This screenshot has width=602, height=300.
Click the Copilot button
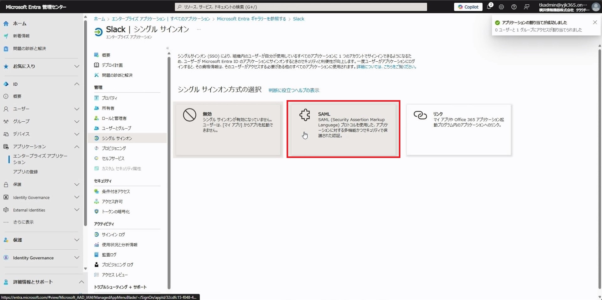click(x=468, y=7)
